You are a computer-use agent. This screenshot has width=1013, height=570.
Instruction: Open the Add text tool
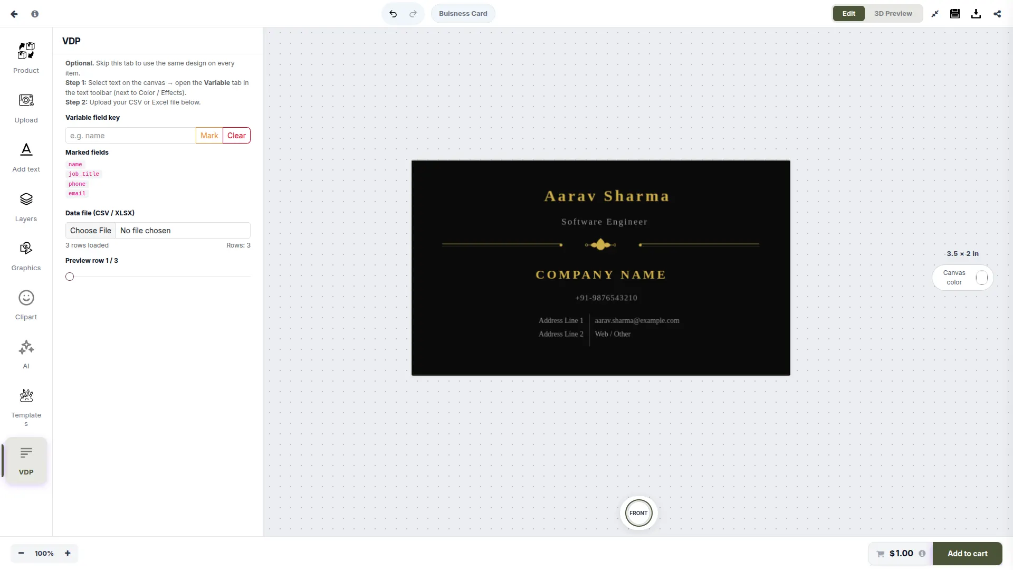pyautogui.click(x=26, y=157)
